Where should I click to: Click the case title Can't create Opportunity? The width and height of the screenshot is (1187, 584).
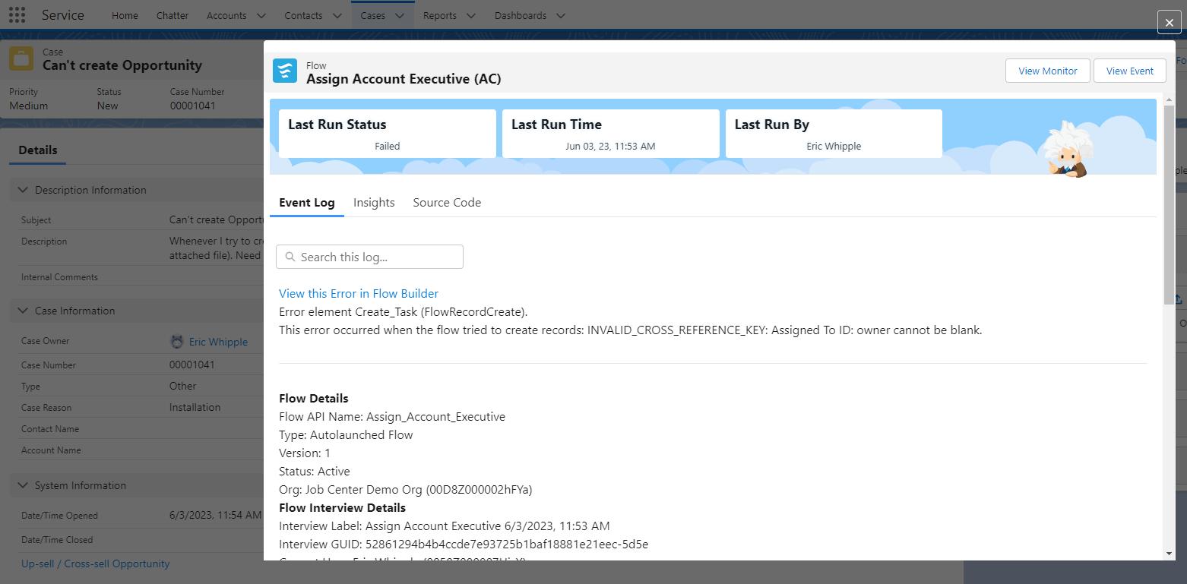pos(122,65)
